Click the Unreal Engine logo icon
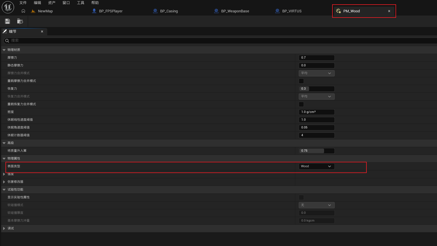Viewport: 437px width, 246px height. [8, 7]
